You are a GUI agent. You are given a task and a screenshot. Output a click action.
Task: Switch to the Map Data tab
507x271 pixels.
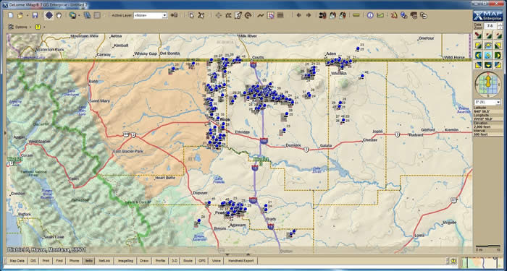coord(17,260)
